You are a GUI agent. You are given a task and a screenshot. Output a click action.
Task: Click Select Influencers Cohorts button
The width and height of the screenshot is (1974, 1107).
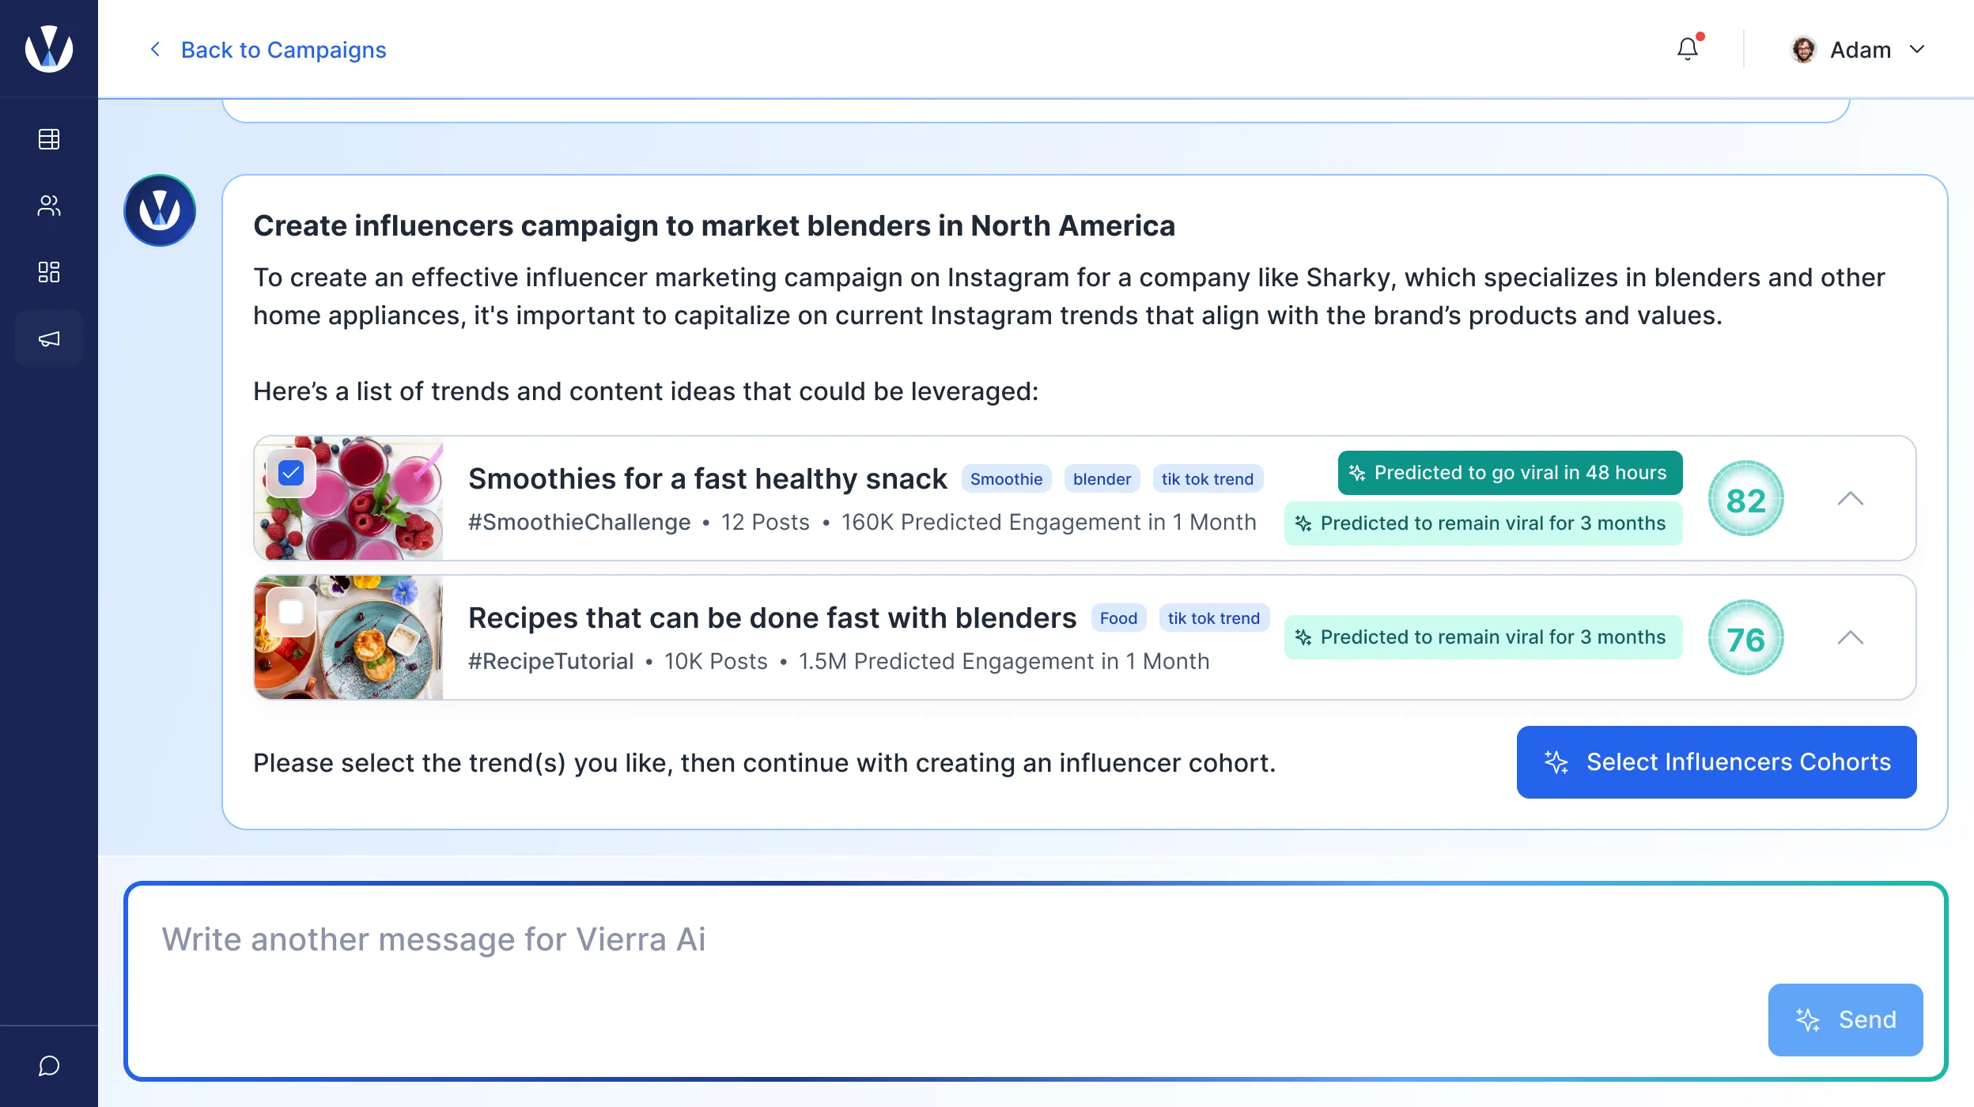tap(1716, 762)
